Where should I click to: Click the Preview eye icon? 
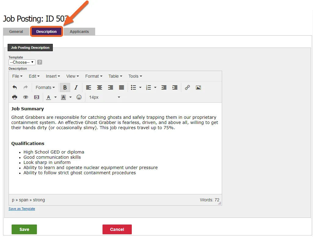[26, 97]
